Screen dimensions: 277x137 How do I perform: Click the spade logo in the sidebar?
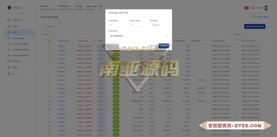[9, 8]
